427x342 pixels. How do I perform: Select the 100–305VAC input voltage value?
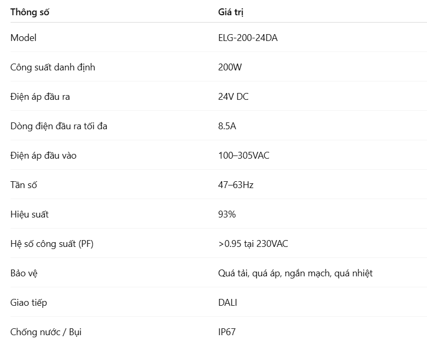click(244, 156)
